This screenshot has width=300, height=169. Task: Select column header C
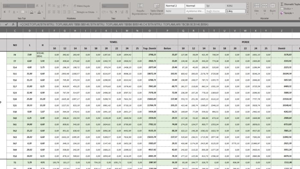15,30
